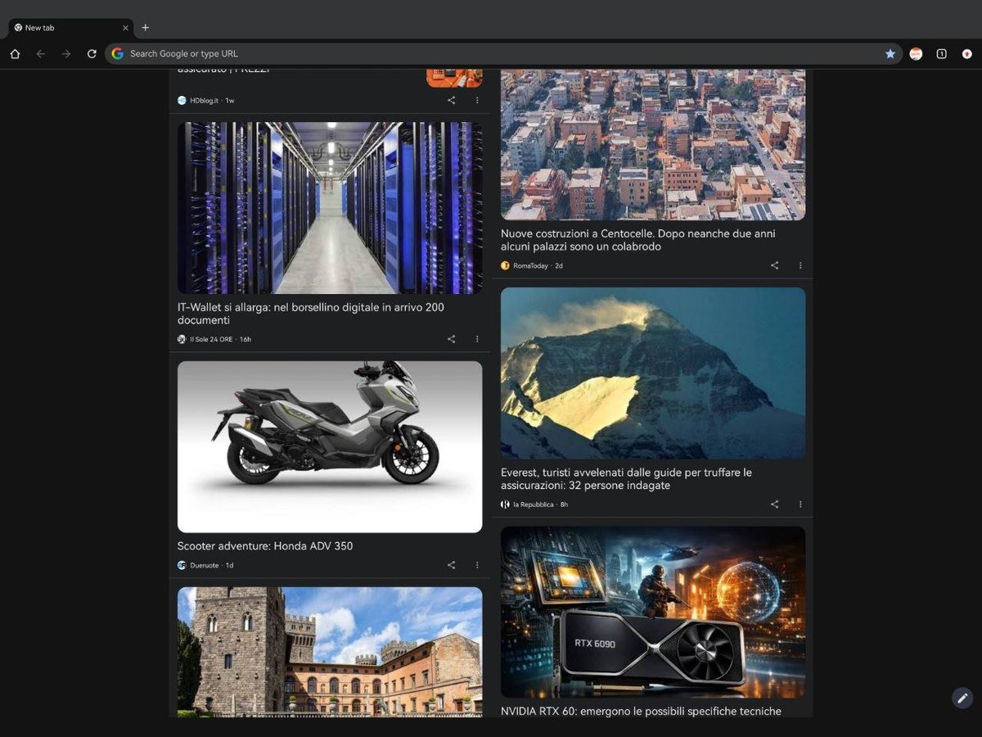Open the Nuove costruzioni a Centocelle headline
The image size is (982, 737).
point(638,240)
